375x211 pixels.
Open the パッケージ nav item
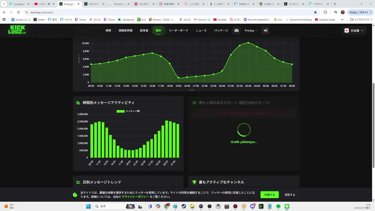pyautogui.click(x=221, y=30)
